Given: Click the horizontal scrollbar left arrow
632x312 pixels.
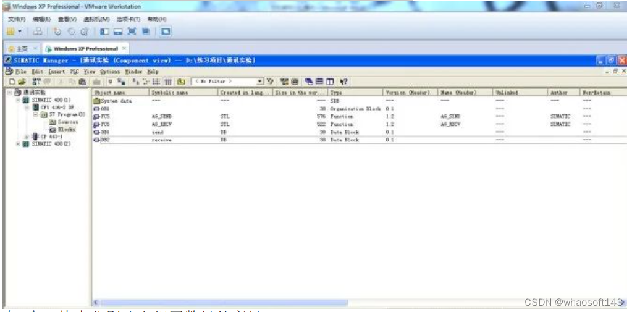Looking at the screenshot, I should coord(96,302).
